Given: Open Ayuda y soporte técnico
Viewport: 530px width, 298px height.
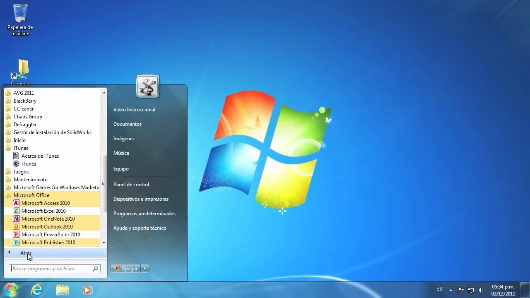Looking at the screenshot, I should pos(140,228).
